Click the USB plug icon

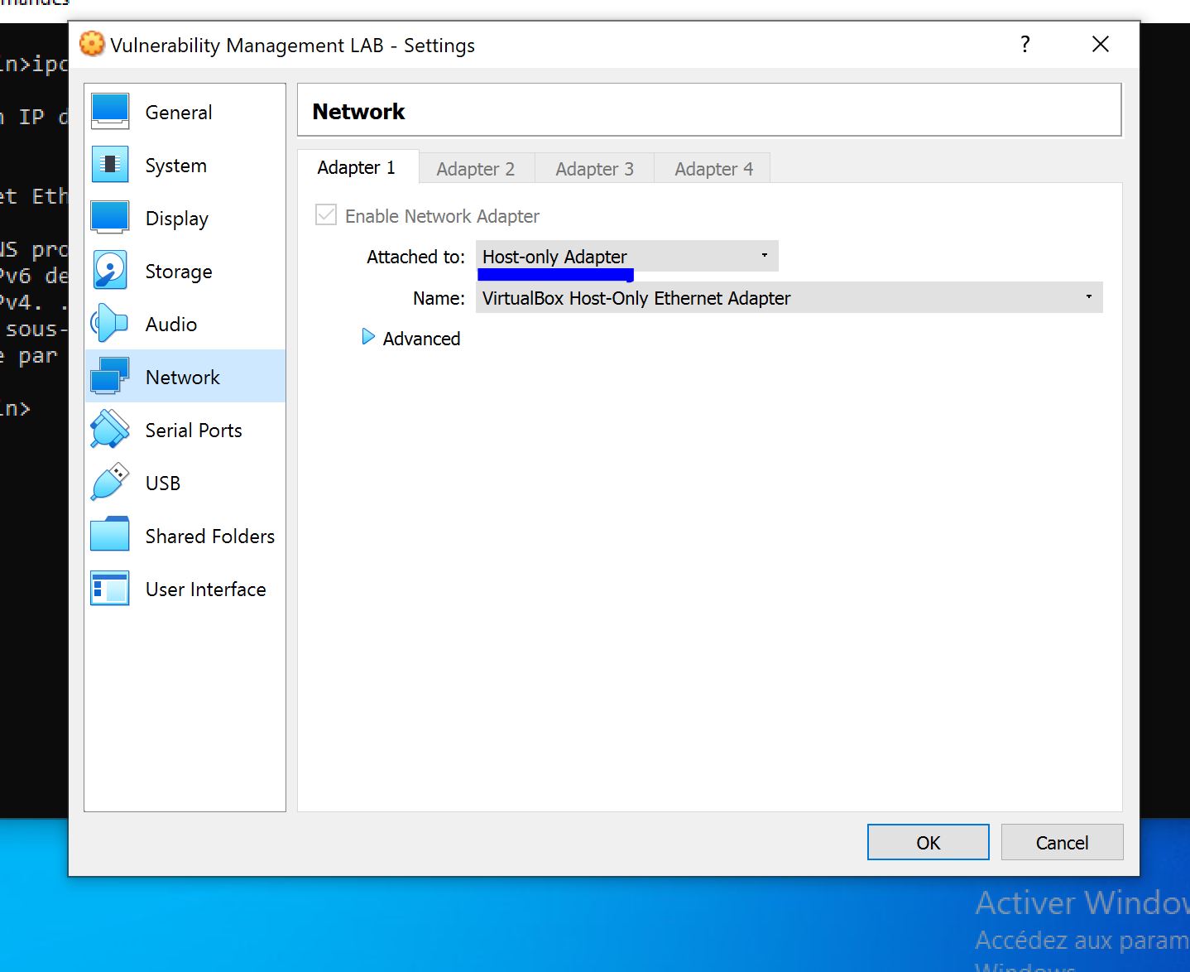pos(110,483)
